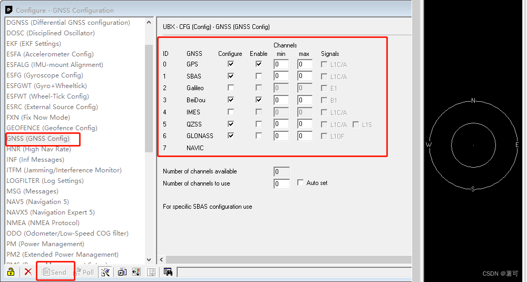Open NAVX5 (Navigation Expert 5)
Screen dimensions: 527x282
point(51,212)
